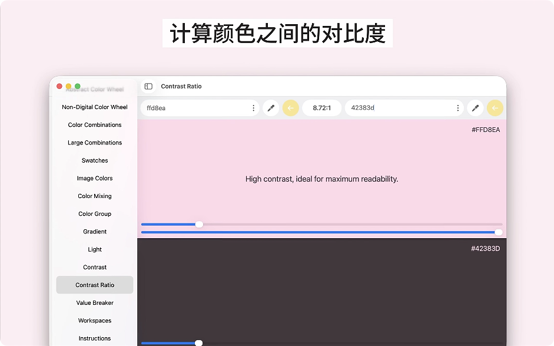The width and height of the screenshot is (554, 346).
Task: Click the yellow arrow next to ffd8ea
Action: coord(290,108)
